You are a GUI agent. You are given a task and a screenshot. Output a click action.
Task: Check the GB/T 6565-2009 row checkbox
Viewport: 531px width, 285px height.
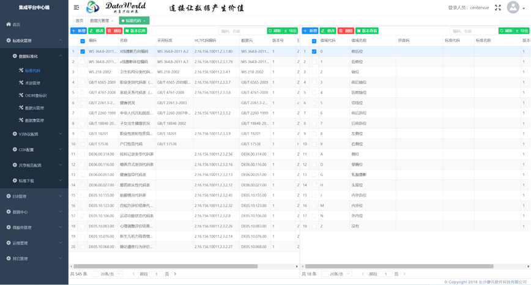[x=83, y=82]
